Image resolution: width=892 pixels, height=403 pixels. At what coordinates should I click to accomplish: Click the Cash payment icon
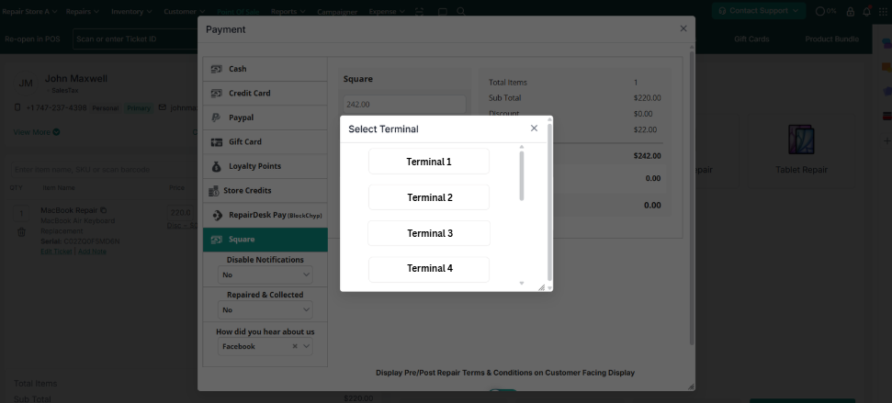(x=216, y=69)
